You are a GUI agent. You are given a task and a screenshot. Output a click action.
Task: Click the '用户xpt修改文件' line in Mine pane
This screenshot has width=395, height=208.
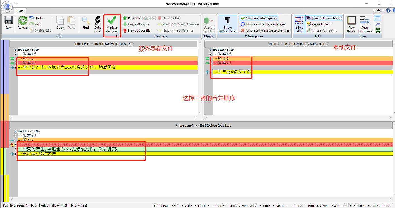pyautogui.click(x=303, y=72)
